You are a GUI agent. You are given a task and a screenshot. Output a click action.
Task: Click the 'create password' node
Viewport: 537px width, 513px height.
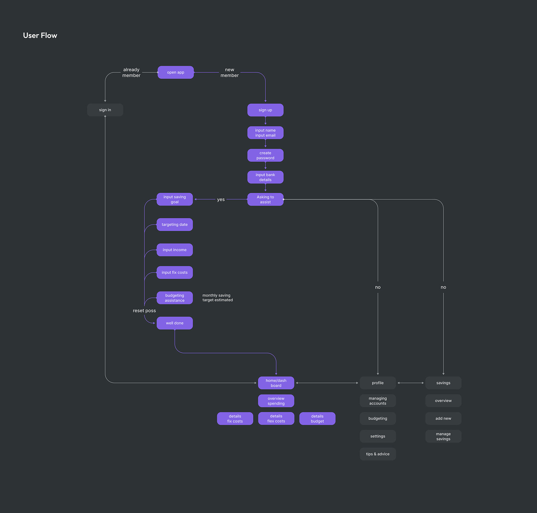click(x=265, y=155)
